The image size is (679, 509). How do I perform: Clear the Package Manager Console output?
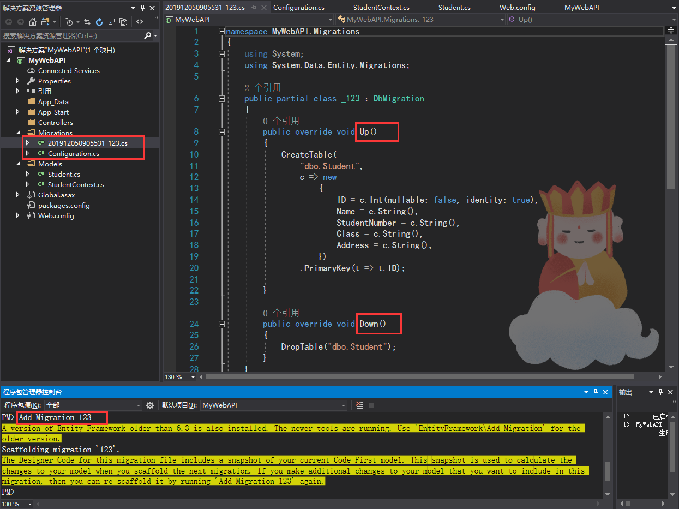359,405
